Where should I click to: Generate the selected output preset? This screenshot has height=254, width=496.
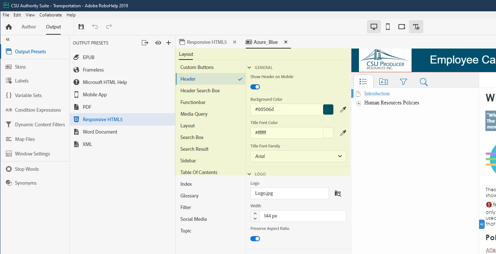pos(145,43)
